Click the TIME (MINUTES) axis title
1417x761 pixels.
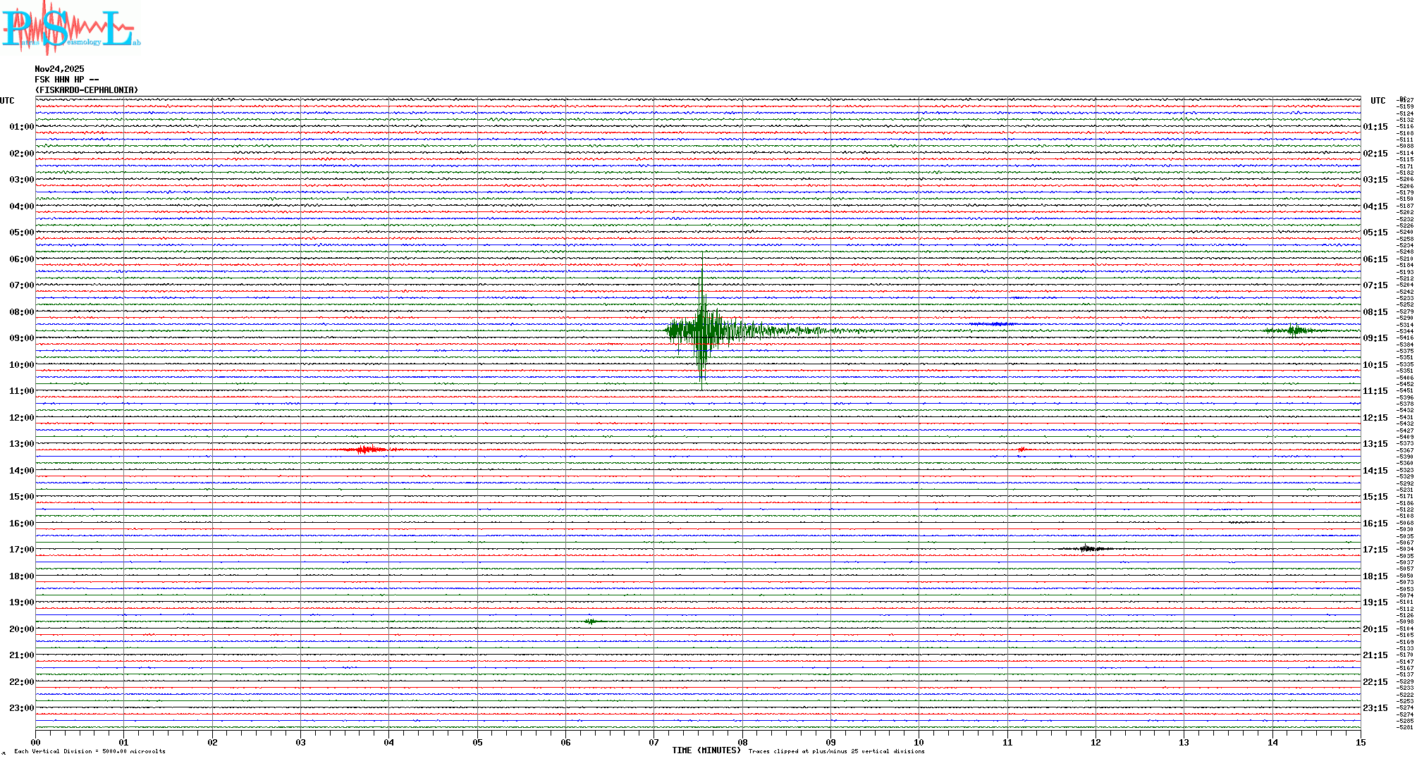click(x=706, y=750)
